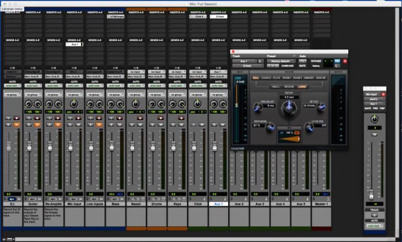Click the red target icon in send window
The height and width of the screenshot is (242, 402).
point(383,95)
